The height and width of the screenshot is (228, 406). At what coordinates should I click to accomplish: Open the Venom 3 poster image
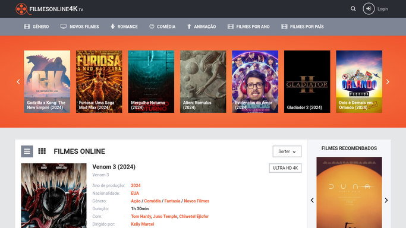click(54, 195)
